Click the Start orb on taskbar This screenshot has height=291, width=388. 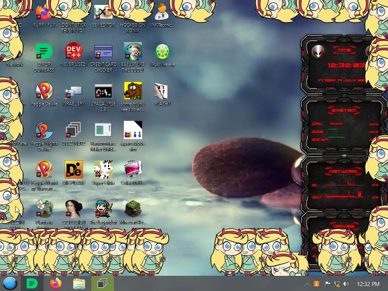(x=10, y=283)
